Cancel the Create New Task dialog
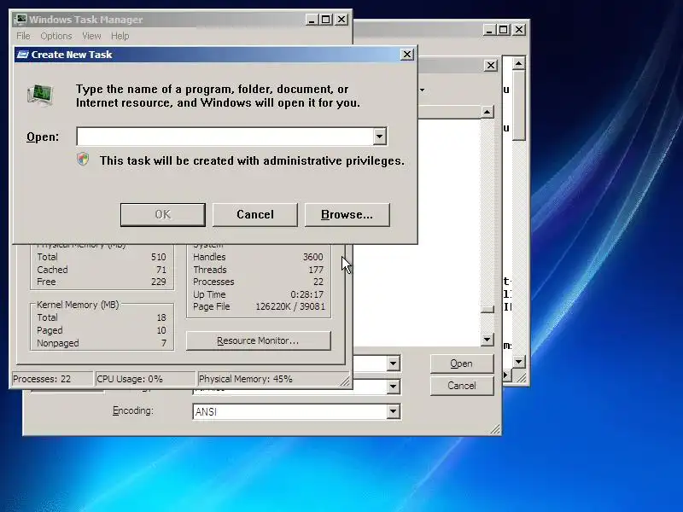The width and height of the screenshot is (683, 512). (254, 215)
